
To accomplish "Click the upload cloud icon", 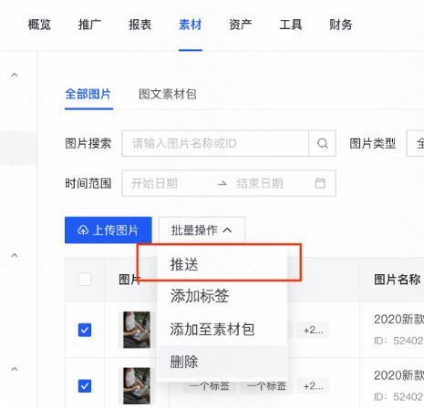I will [83, 230].
